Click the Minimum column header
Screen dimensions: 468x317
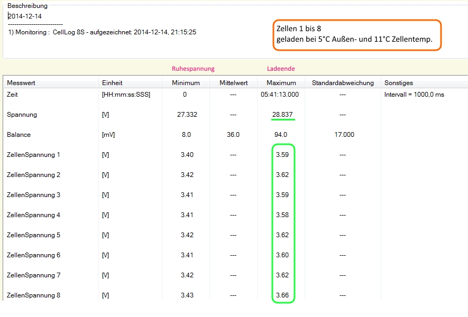coord(186,83)
